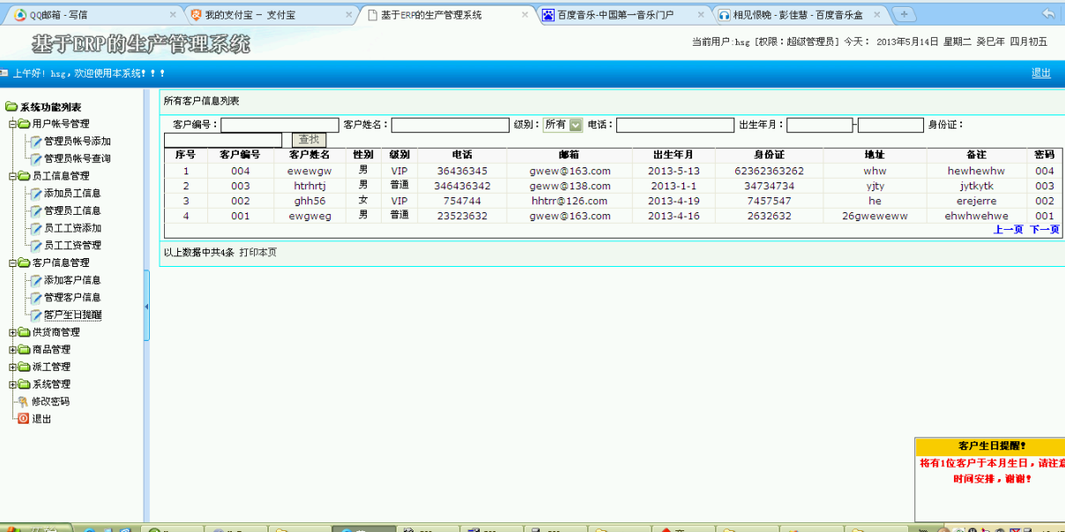
Task: Click the 客户编号 column header
Action: [x=240, y=155]
